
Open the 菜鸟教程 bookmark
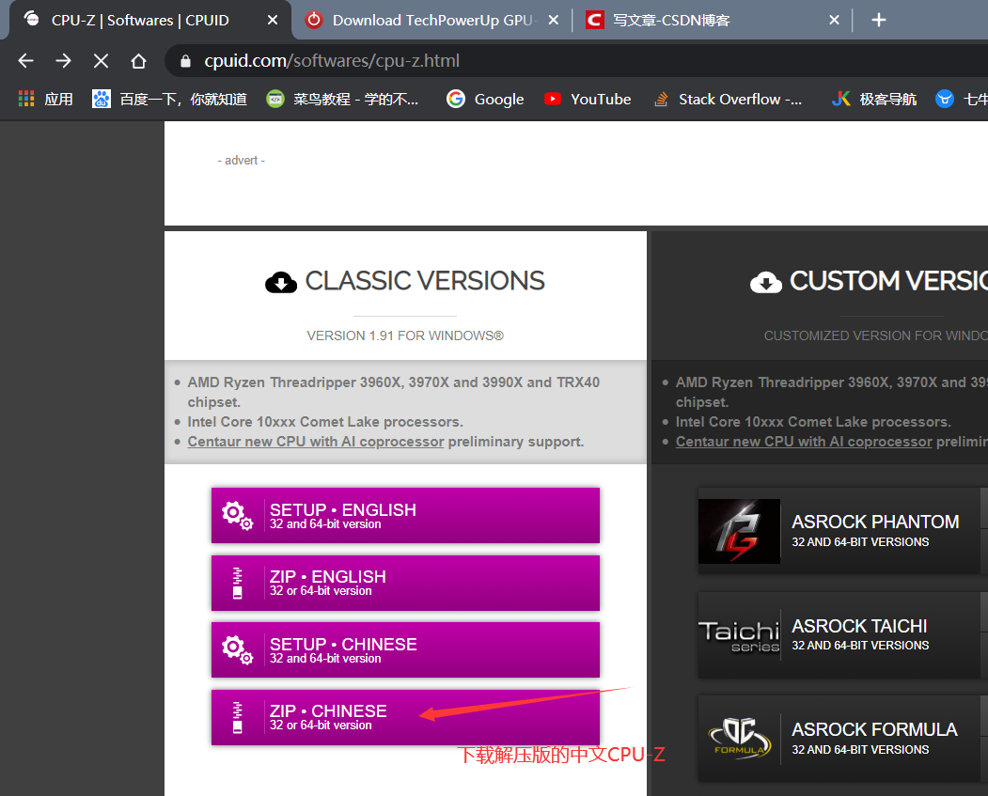342,99
